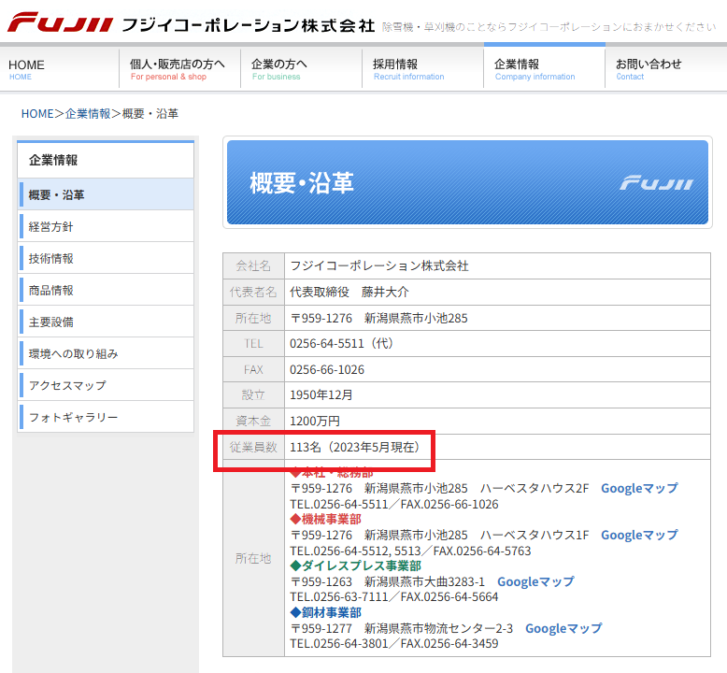The height and width of the screenshot is (673, 727).
Task: Click the Fujii logo in header
Action: click(x=61, y=22)
